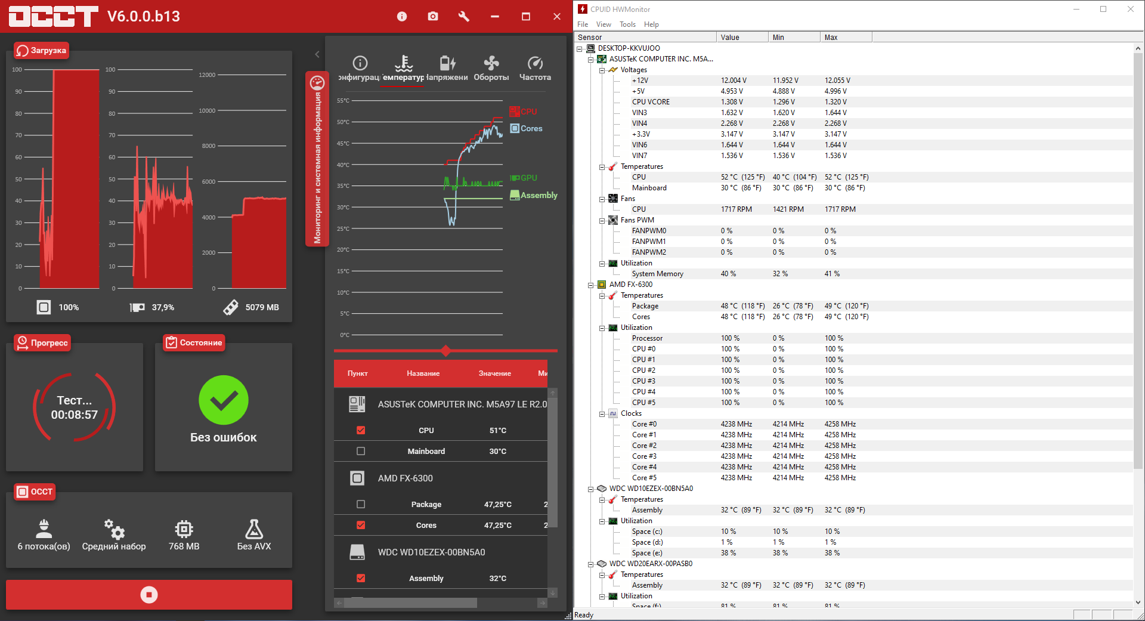Viewport: 1145px width, 621px height.
Task: Click the sensor table vertical scrollbar
Action: (553, 462)
